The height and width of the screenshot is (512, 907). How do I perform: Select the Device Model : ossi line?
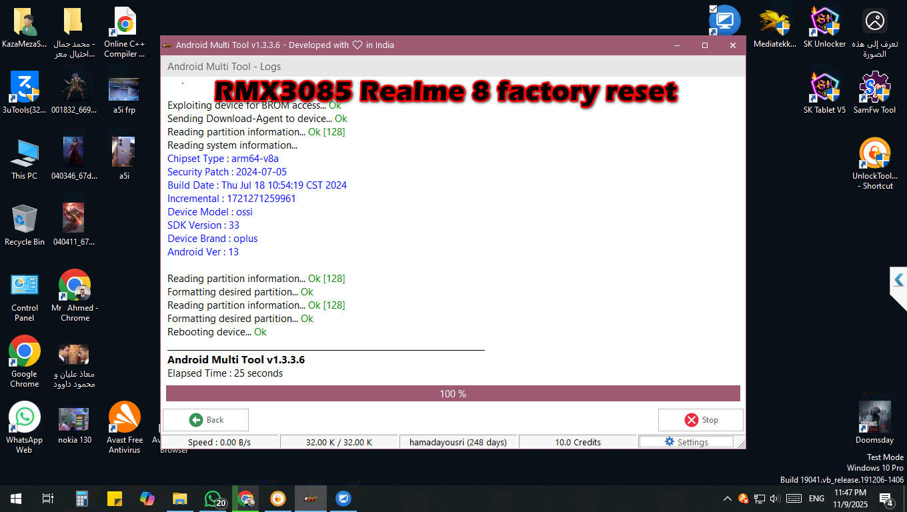click(210, 212)
